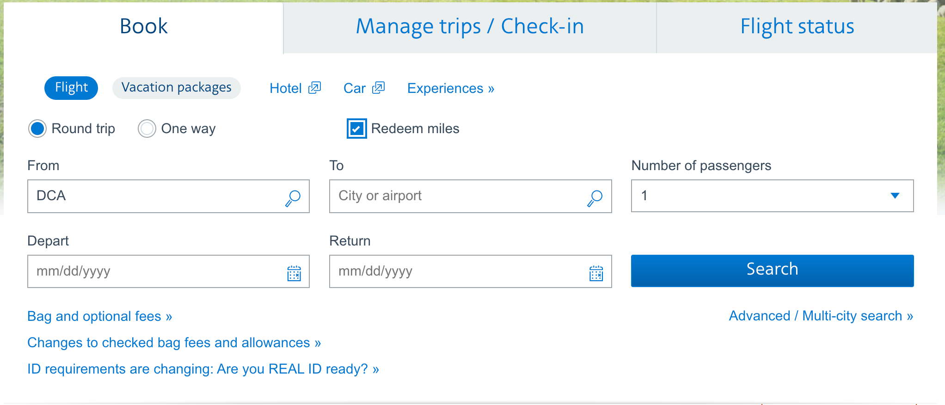
Task: Open the Depart date calendar icon
Action: pos(294,273)
